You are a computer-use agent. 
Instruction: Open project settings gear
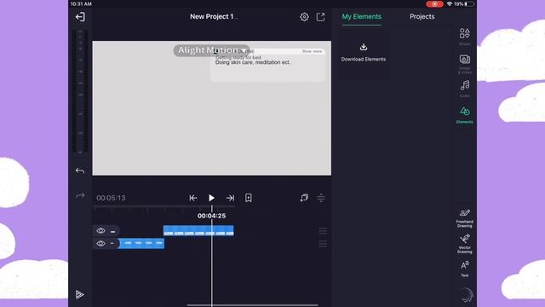pos(304,17)
